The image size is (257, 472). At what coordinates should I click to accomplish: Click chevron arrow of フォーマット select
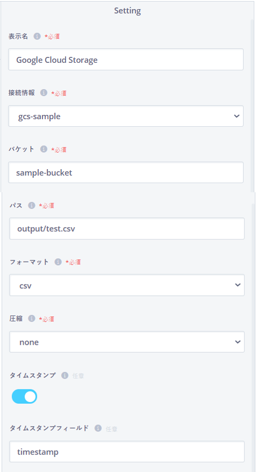click(x=238, y=285)
